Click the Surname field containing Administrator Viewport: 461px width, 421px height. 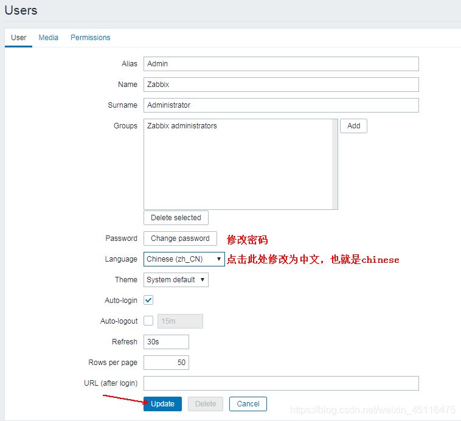281,105
